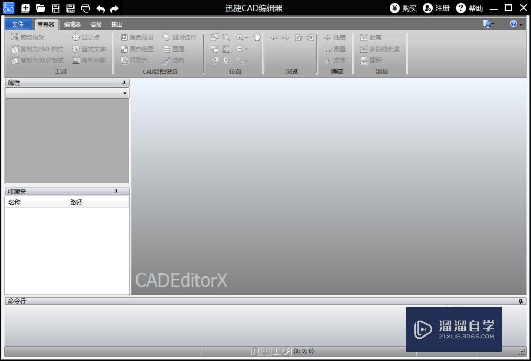Toggle 黑白绘图 black and white drawing
531x361 pixels.
click(x=137, y=49)
